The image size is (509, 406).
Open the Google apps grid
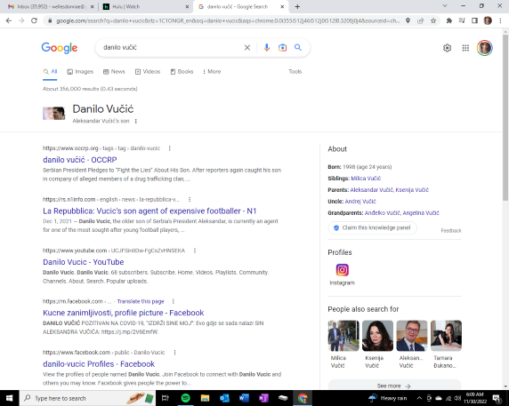(x=465, y=48)
